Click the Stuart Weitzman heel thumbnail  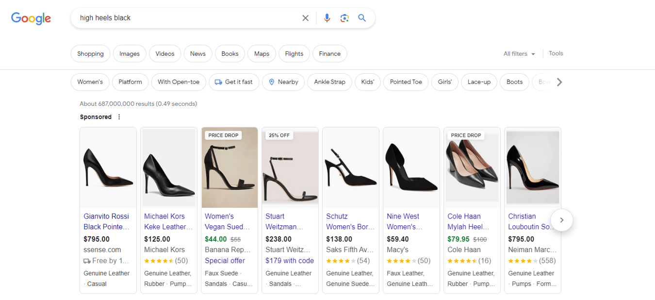[290, 167]
